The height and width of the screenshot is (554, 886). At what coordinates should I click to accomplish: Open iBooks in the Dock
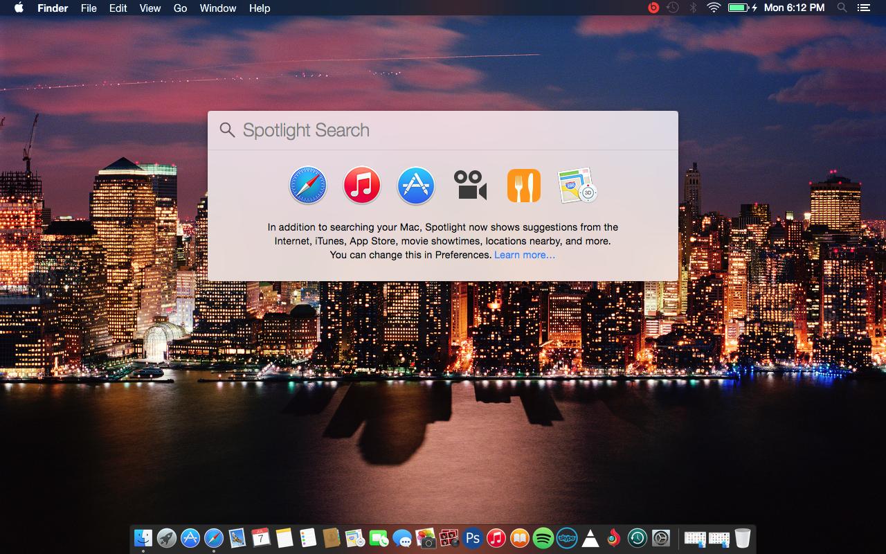tap(520, 537)
